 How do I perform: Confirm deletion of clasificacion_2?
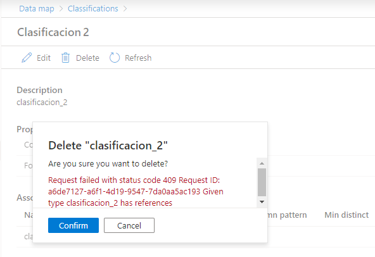pos(73,225)
